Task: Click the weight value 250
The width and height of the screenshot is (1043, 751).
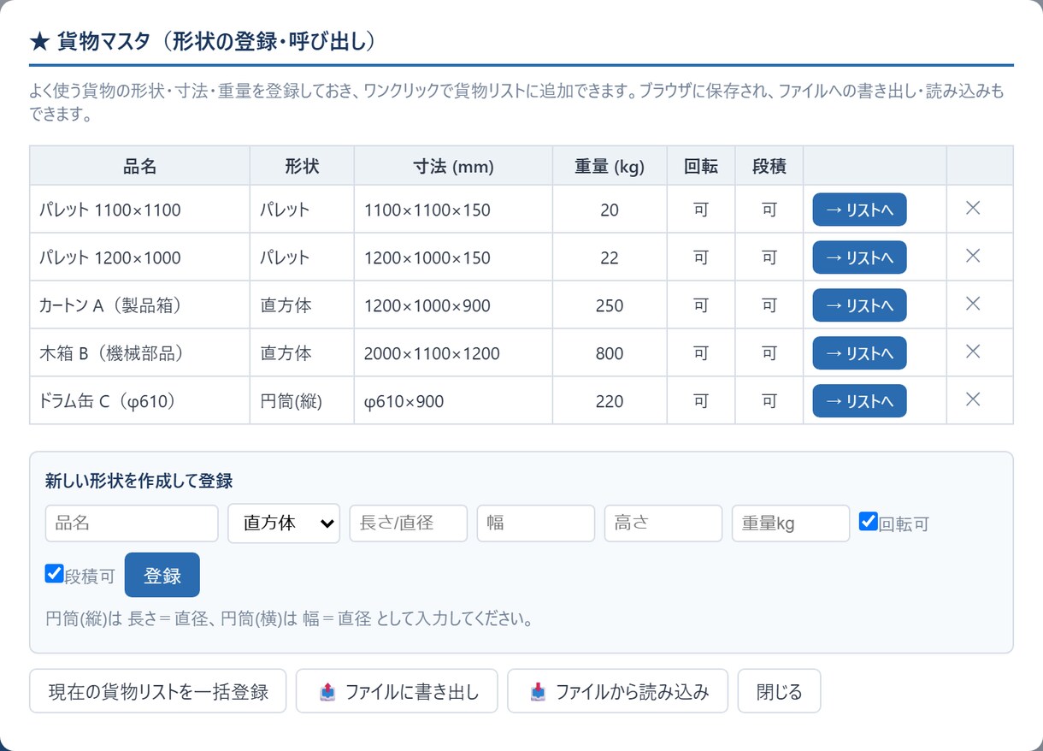Action: (x=610, y=305)
